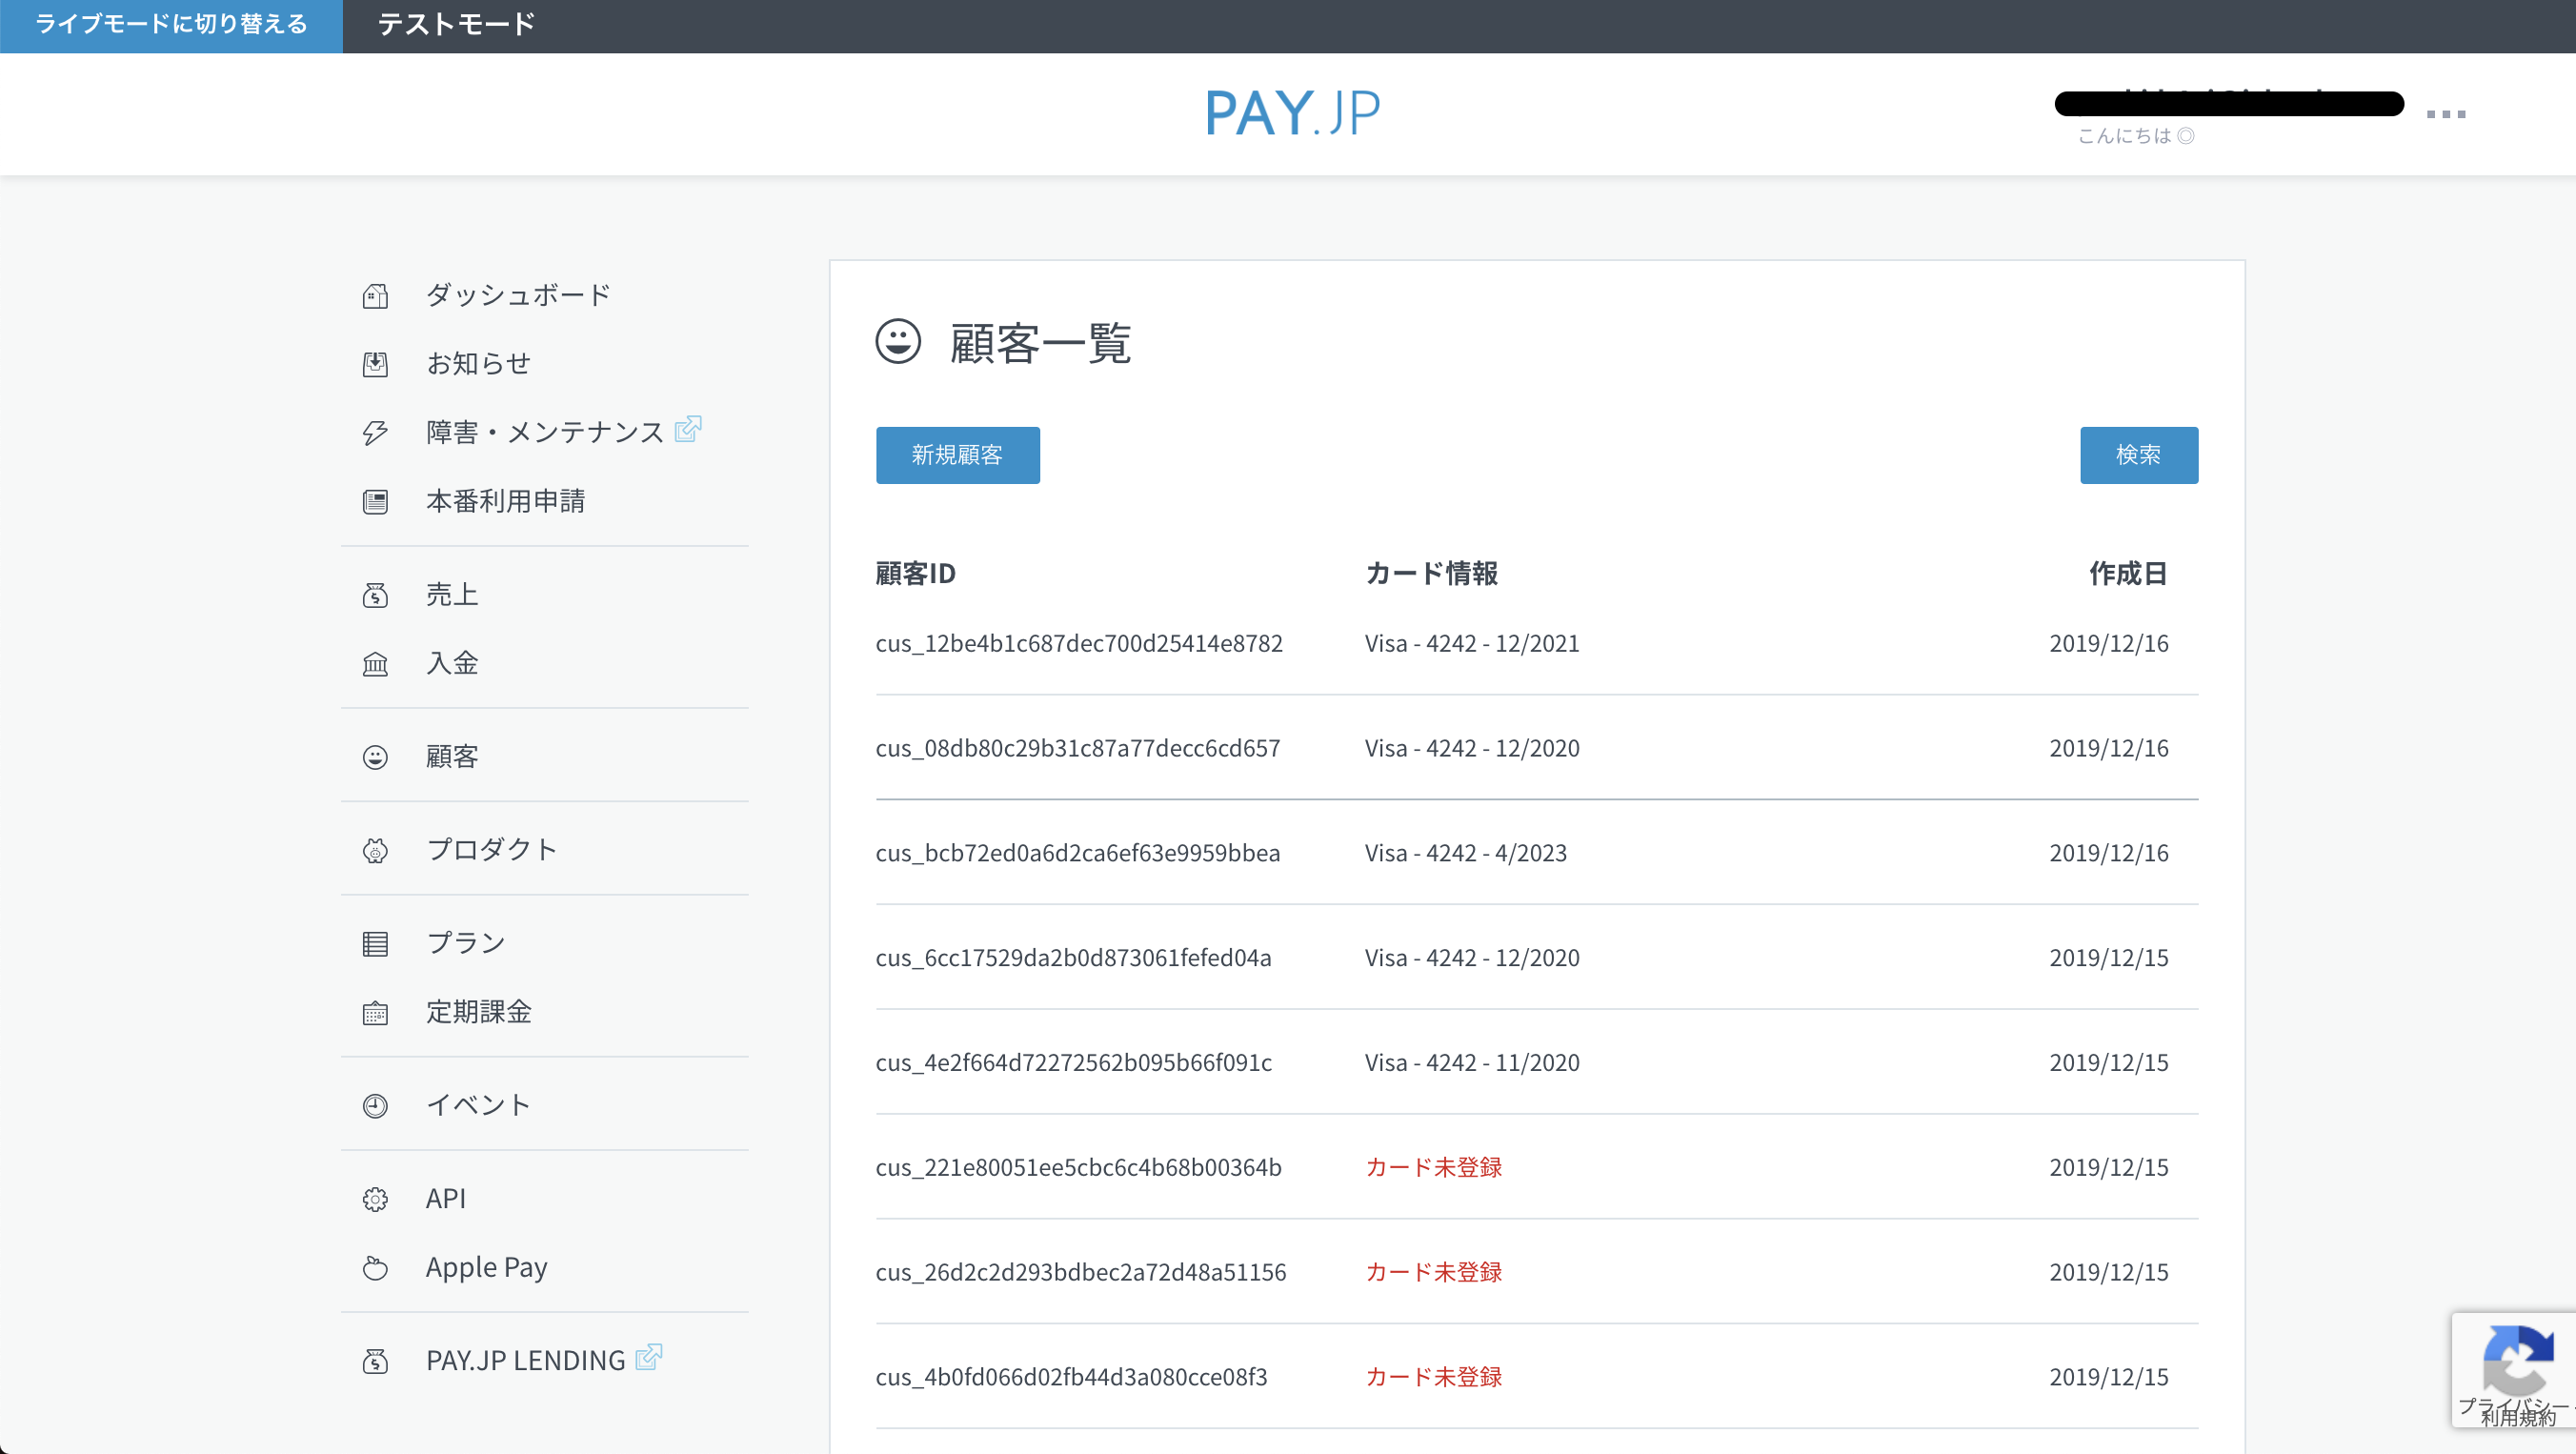
Task: Open プラン in the sidebar menu
Action: click(x=466, y=943)
